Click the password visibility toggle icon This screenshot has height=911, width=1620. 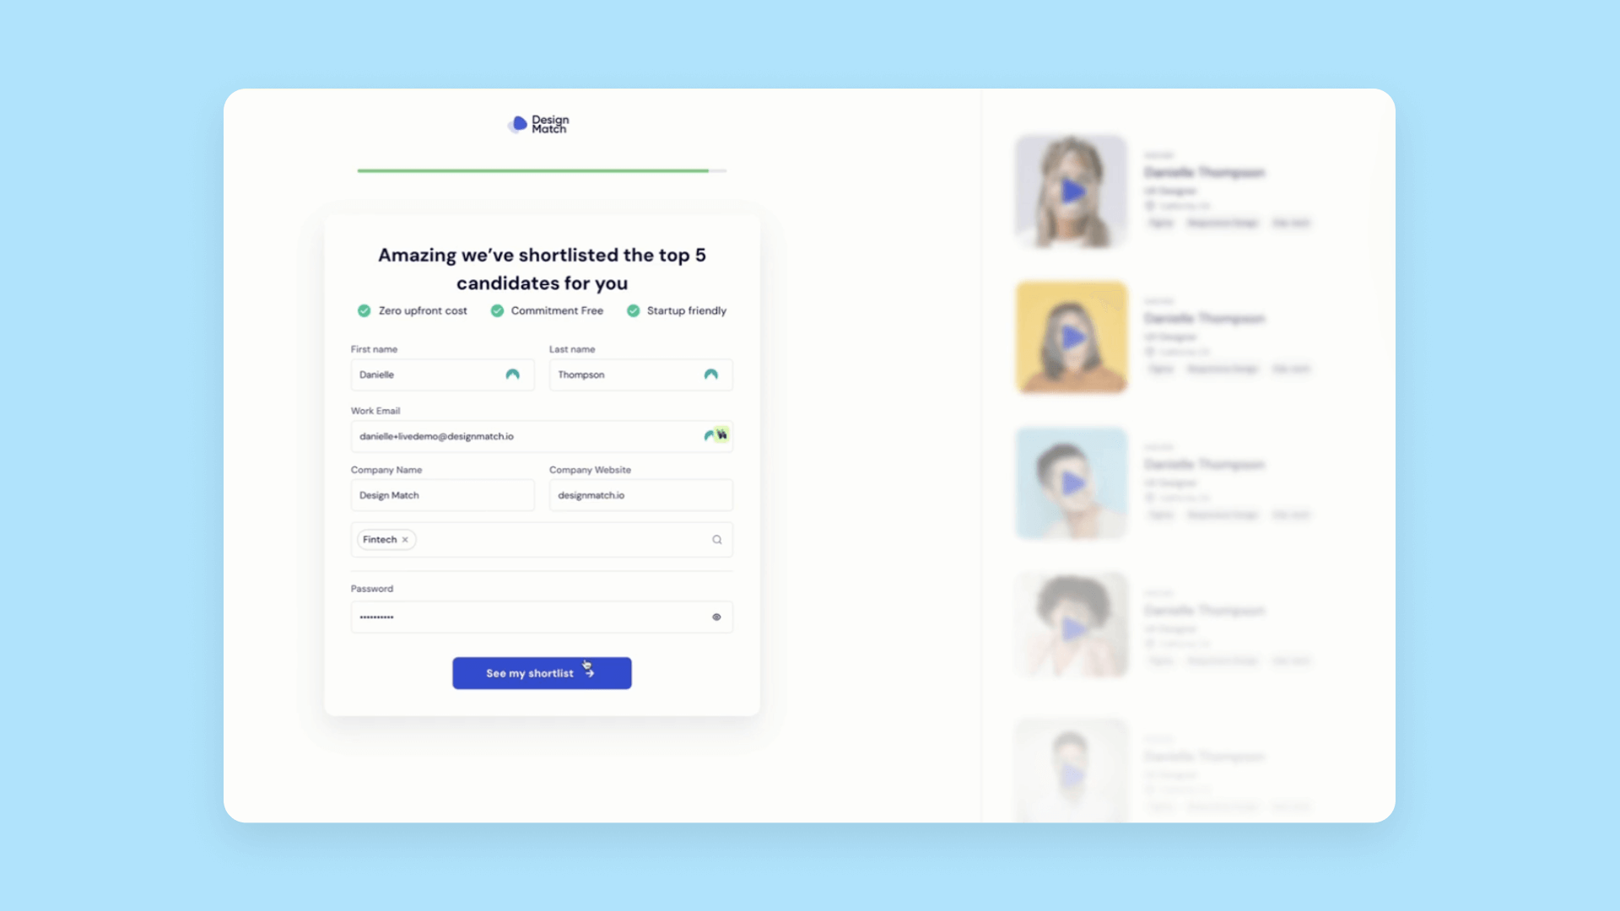[716, 617]
